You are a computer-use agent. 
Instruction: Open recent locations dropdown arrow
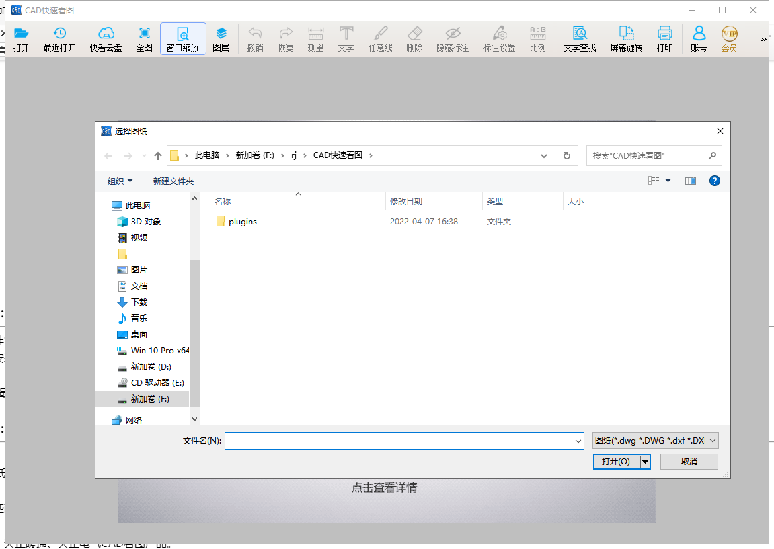pyautogui.click(x=144, y=156)
